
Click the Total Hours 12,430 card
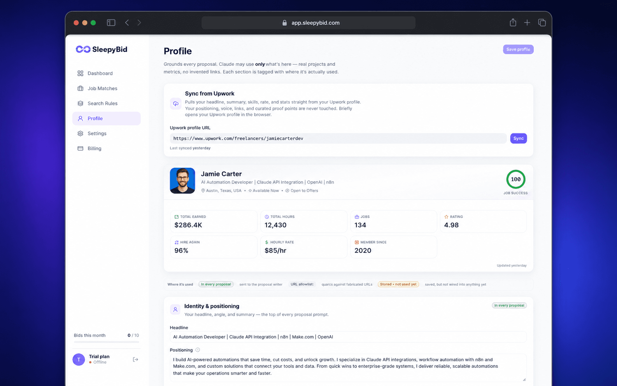coord(303,221)
